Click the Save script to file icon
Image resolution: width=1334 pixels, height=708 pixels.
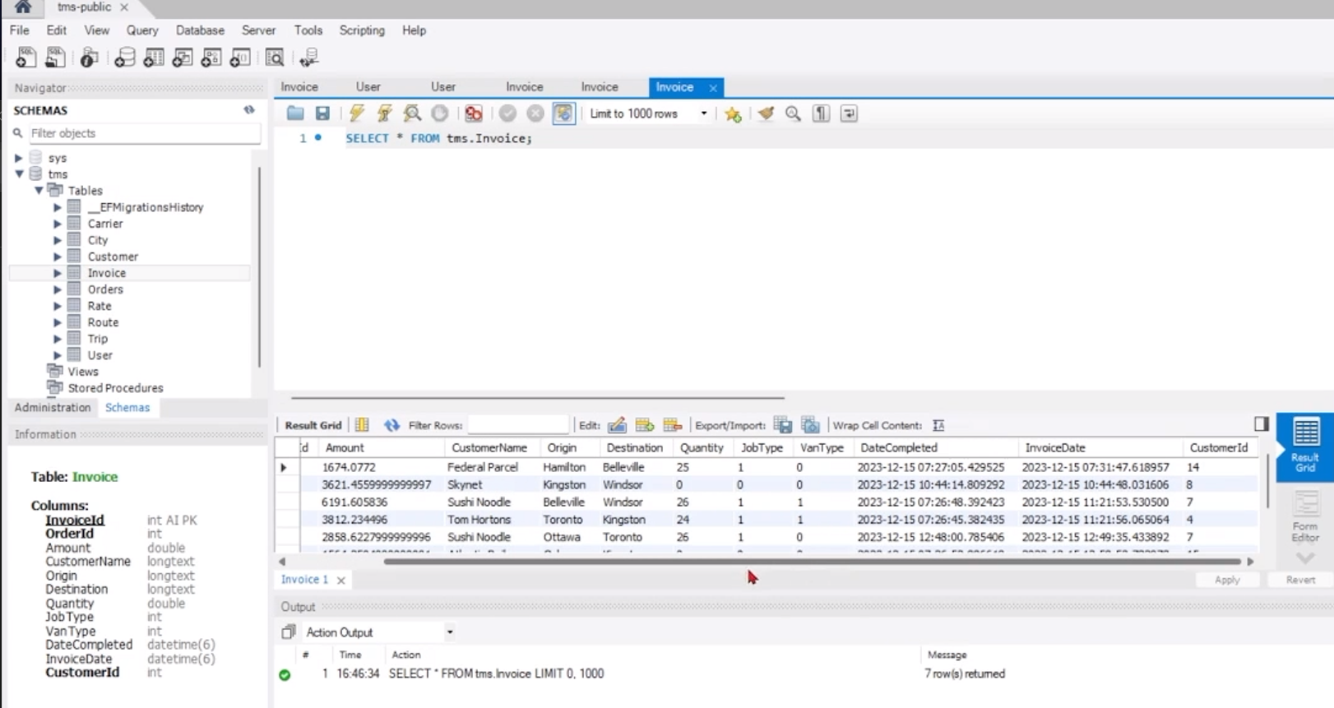point(322,113)
